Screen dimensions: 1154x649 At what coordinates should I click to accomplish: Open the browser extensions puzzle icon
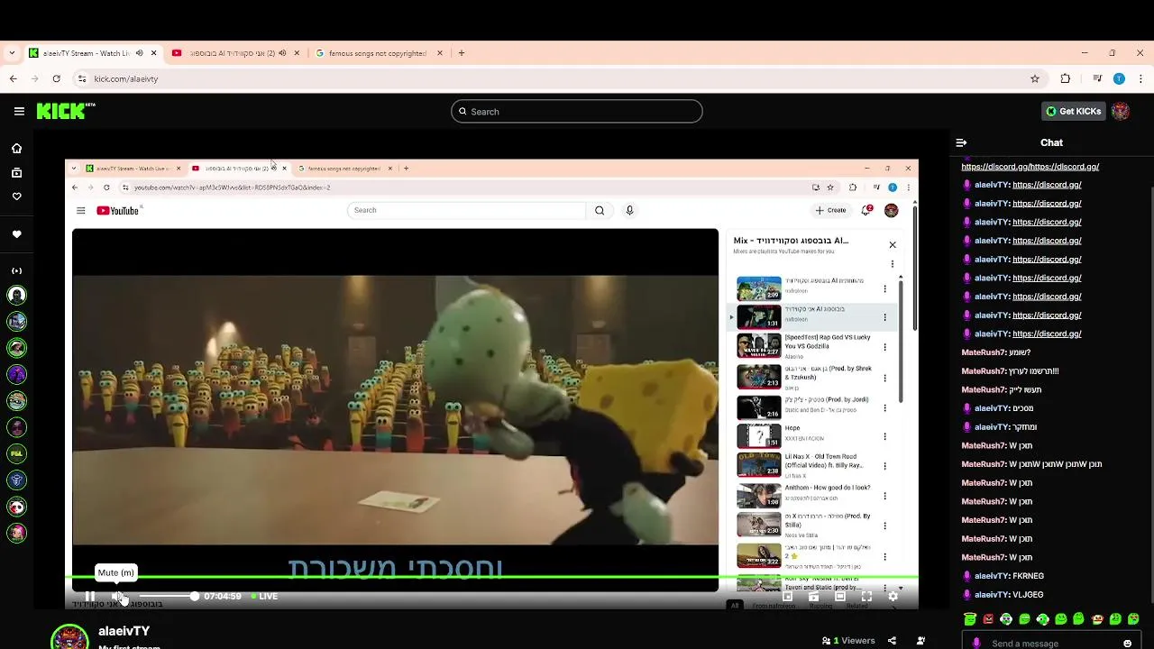(x=1066, y=78)
